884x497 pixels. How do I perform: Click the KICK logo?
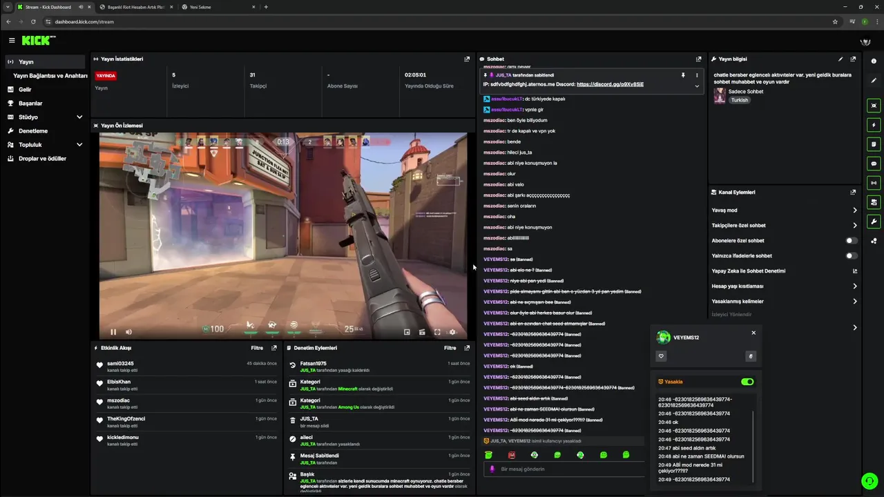pos(39,41)
